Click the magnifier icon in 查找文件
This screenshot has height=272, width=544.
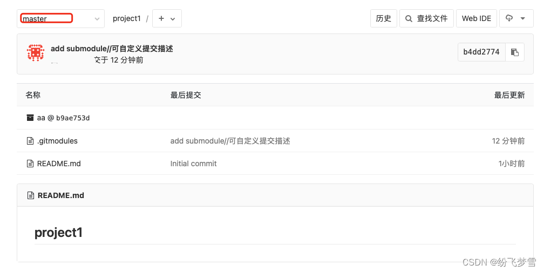pos(409,18)
